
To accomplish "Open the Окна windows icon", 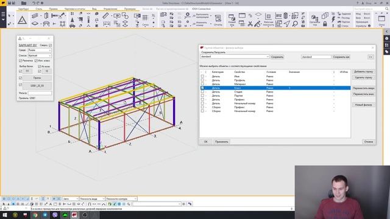I will pyautogui.click(x=381, y=20).
